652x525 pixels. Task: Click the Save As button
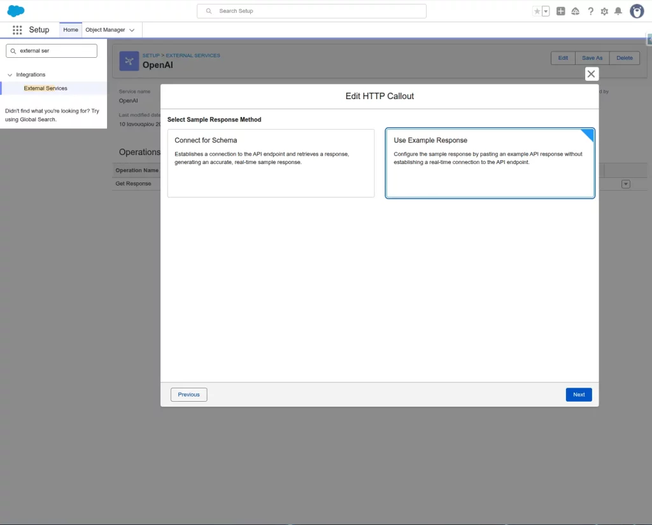(592, 58)
